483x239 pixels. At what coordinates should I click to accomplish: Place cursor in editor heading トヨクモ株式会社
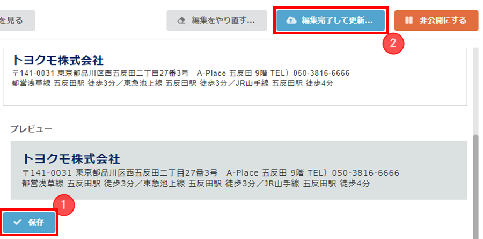(57, 61)
